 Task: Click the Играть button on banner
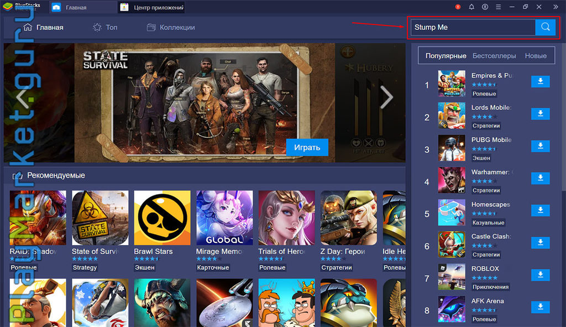point(307,147)
